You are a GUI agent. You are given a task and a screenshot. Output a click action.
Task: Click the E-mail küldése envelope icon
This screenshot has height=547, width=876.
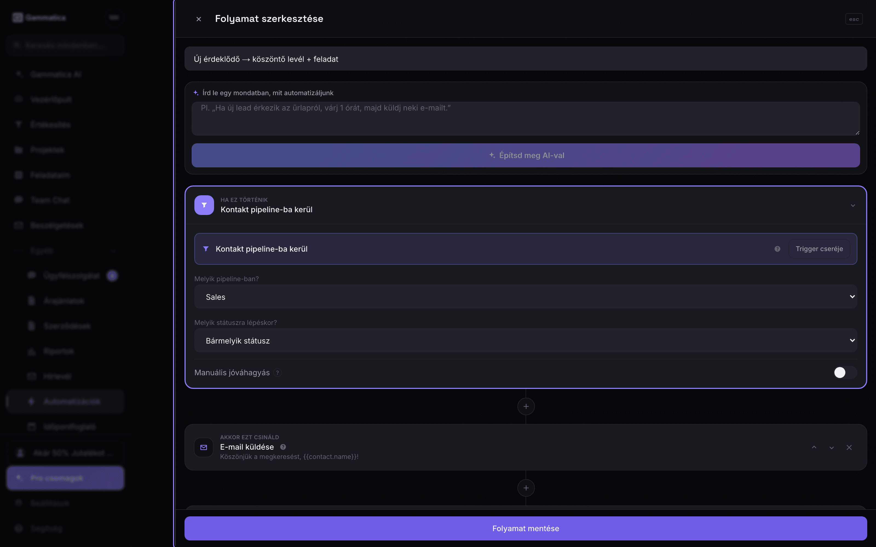pyautogui.click(x=204, y=447)
